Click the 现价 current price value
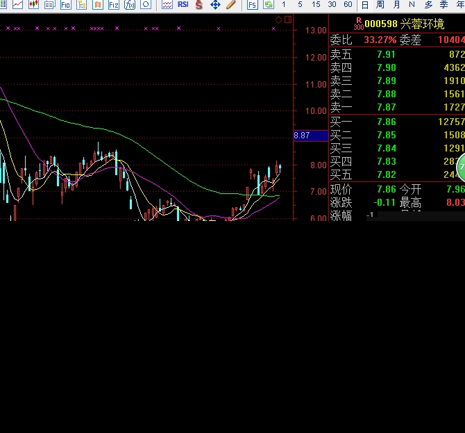Viewport: 465px width, 433px height. click(386, 189)
